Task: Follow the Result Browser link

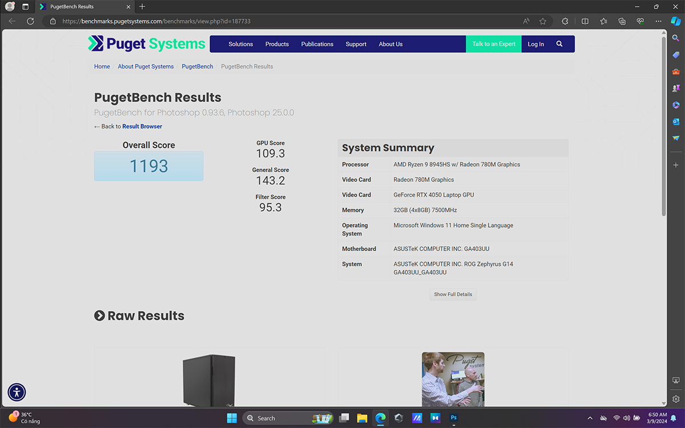Action: pyautogui.click(x=142, y=126)
